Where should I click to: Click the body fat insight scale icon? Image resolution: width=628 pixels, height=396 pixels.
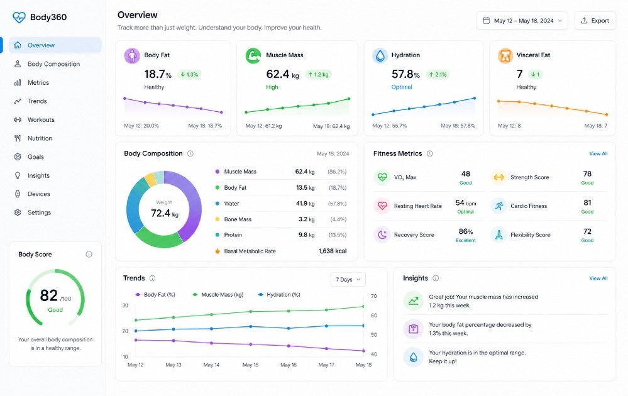tap(414, 329)
